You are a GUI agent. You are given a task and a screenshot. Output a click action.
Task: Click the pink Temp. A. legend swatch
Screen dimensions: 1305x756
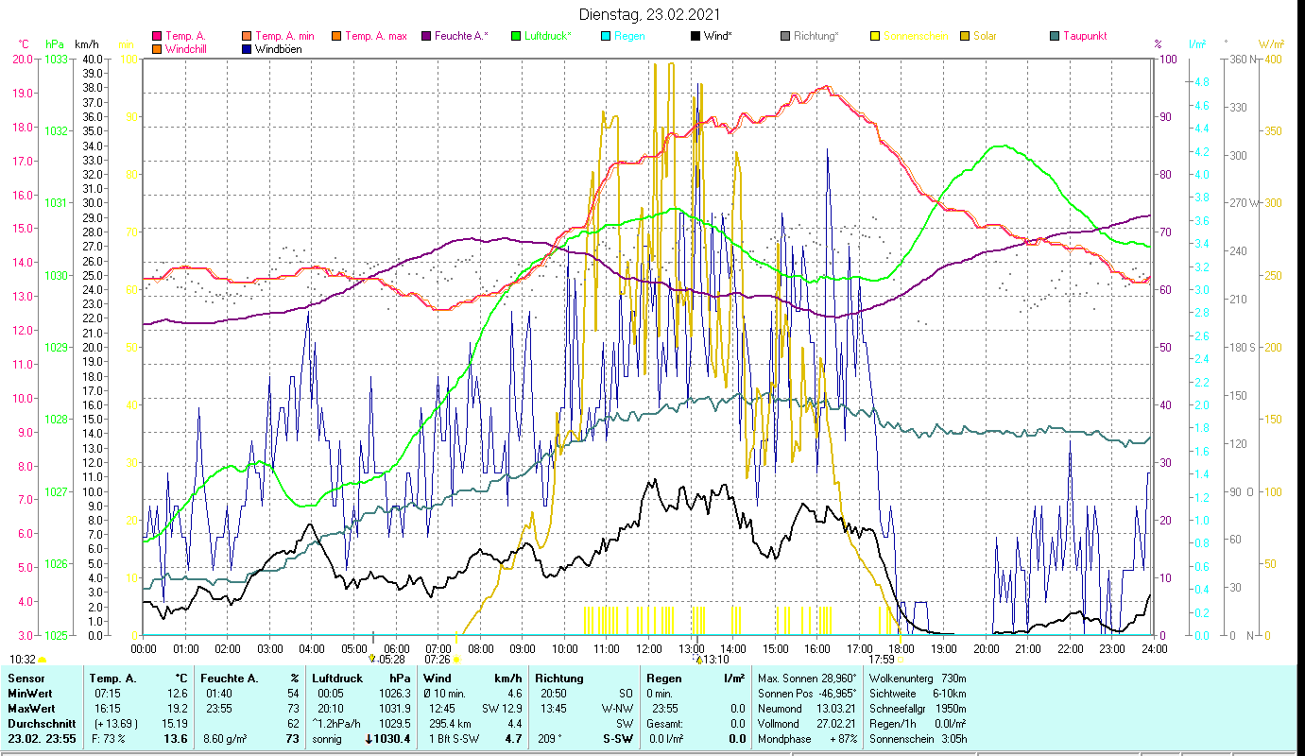pyautogui.click(x=156, y=37)
